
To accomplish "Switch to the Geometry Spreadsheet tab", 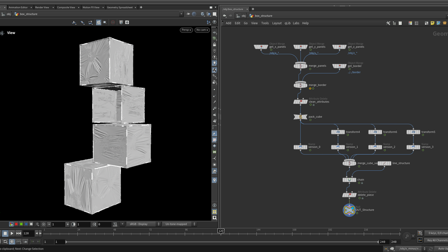I will tap(119, 7).
